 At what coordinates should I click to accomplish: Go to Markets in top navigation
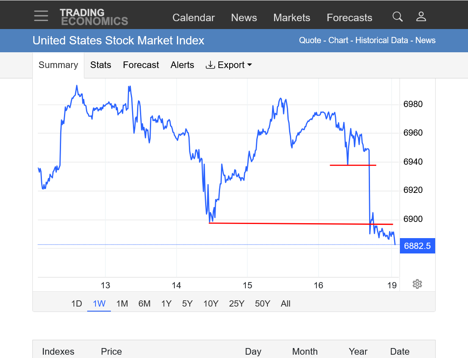click(292, 18)
